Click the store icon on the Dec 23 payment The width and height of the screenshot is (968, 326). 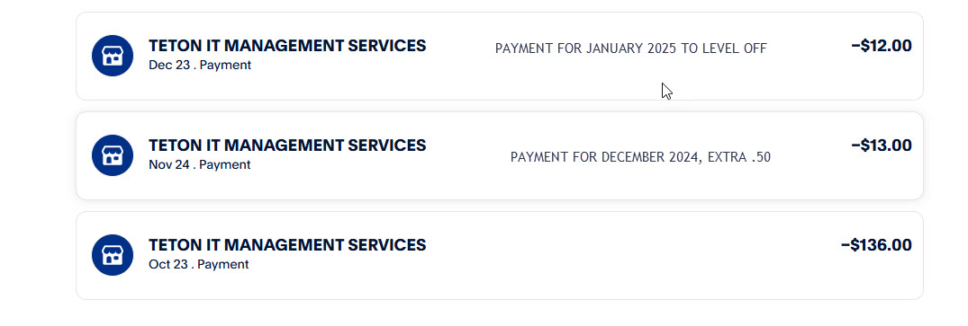[x=113, y=56]
